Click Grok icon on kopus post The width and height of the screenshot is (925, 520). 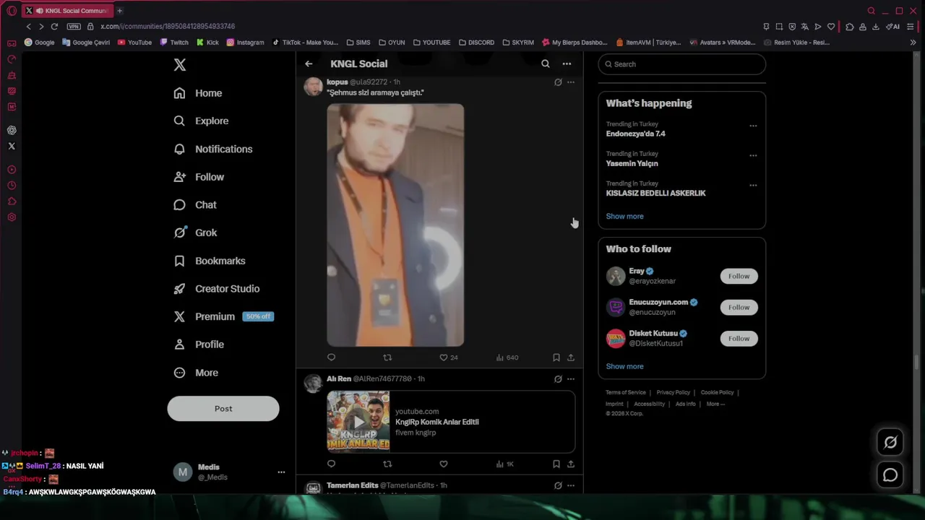(558, 82)
